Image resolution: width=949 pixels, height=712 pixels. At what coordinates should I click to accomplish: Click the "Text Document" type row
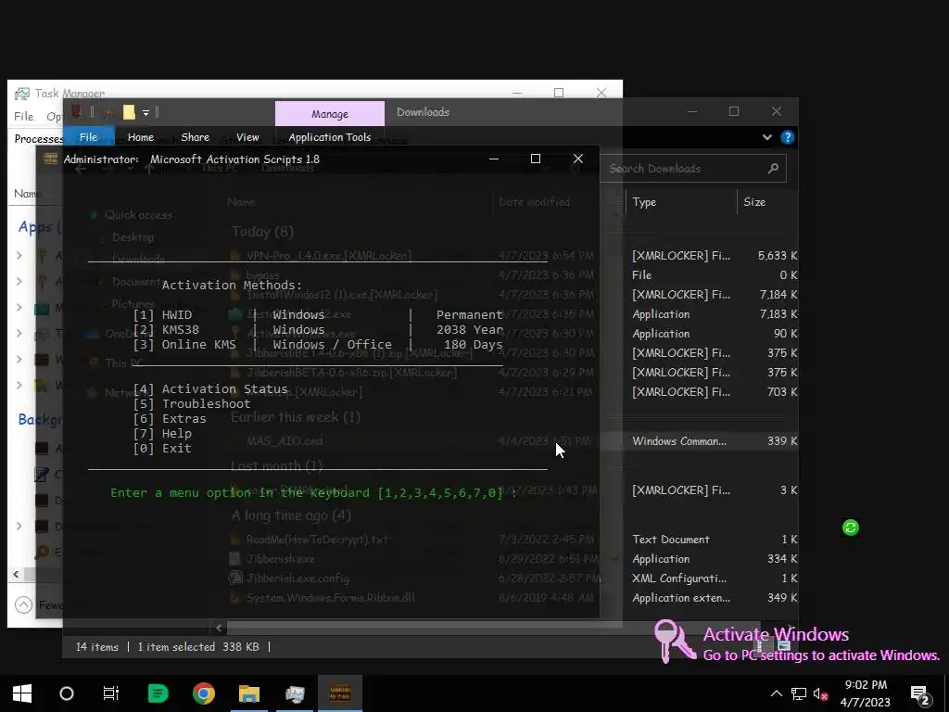click(671, 540)
